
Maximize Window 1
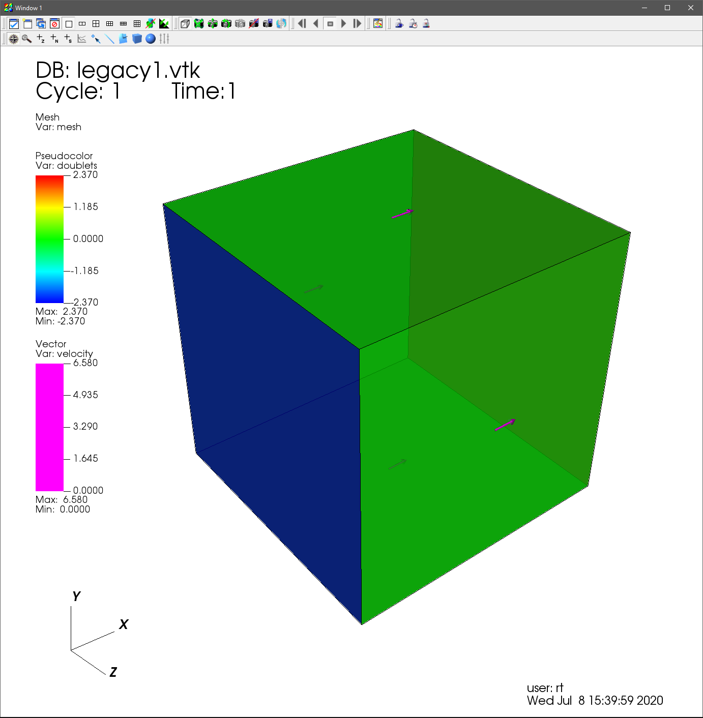[667, 8]
